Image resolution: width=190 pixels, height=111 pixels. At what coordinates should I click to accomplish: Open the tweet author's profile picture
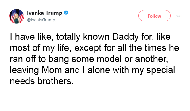pos(17,16)
